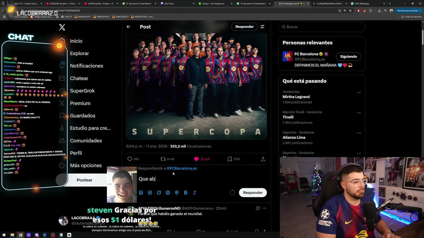Viewport: 424px width, 238px height.
Task: Open the emoji picker in reply
Action: (168, 193)
